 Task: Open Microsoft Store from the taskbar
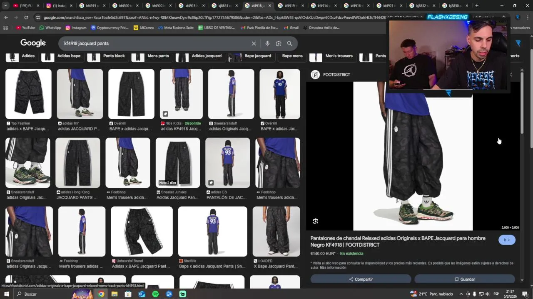pyautogui.click(x=128, y=294)
